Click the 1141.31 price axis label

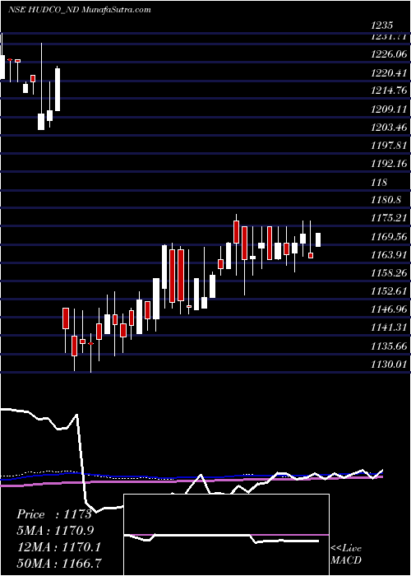389,327
